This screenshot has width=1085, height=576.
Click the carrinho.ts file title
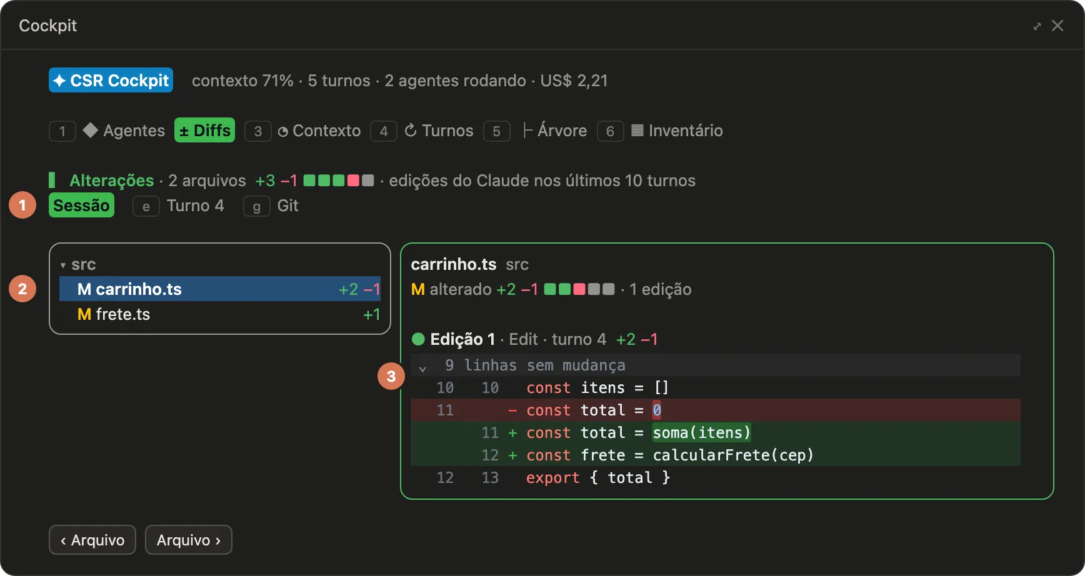(454, 264)
